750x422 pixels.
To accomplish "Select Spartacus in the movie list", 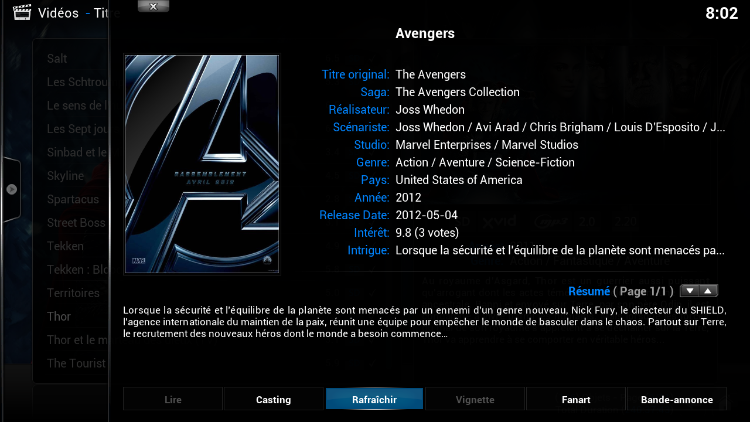I will (73, 199).
